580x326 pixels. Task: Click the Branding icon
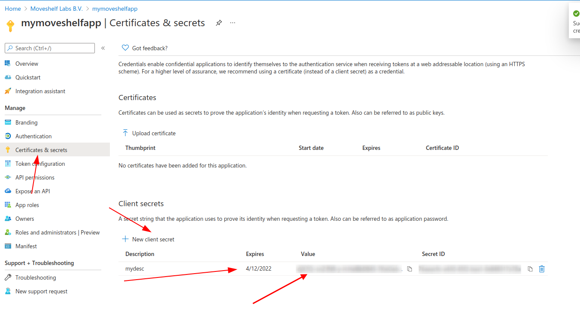click(8, 122)
